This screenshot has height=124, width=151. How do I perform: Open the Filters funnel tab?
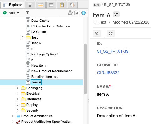[x=30, y=5]
